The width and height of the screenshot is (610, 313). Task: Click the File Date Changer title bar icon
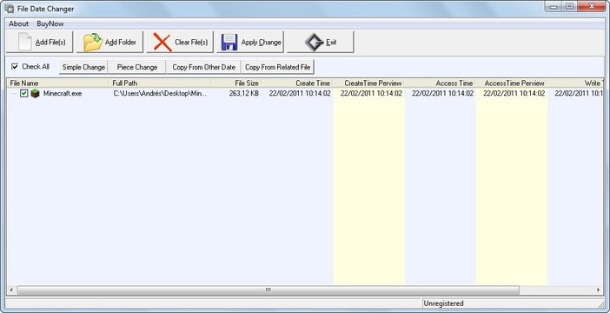pos(10,8)
